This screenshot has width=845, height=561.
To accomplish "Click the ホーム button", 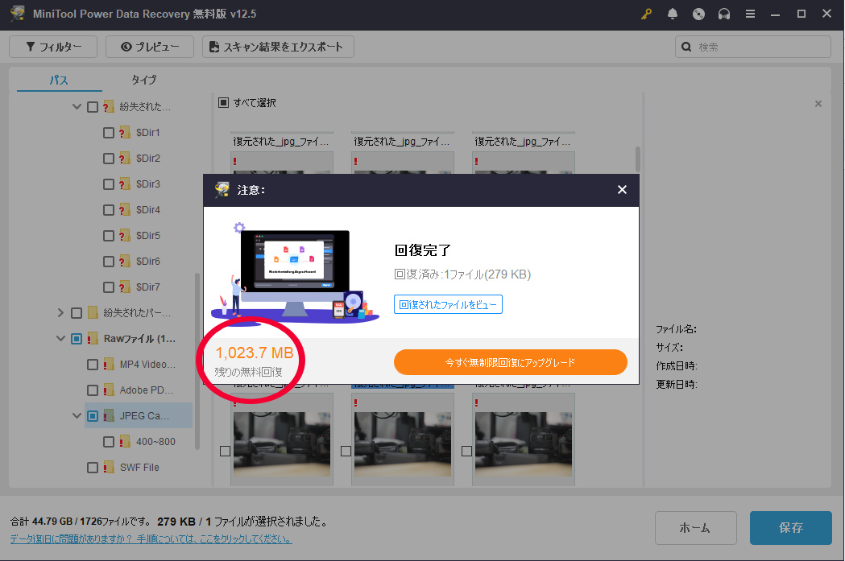I will click(x=696, y=528).
